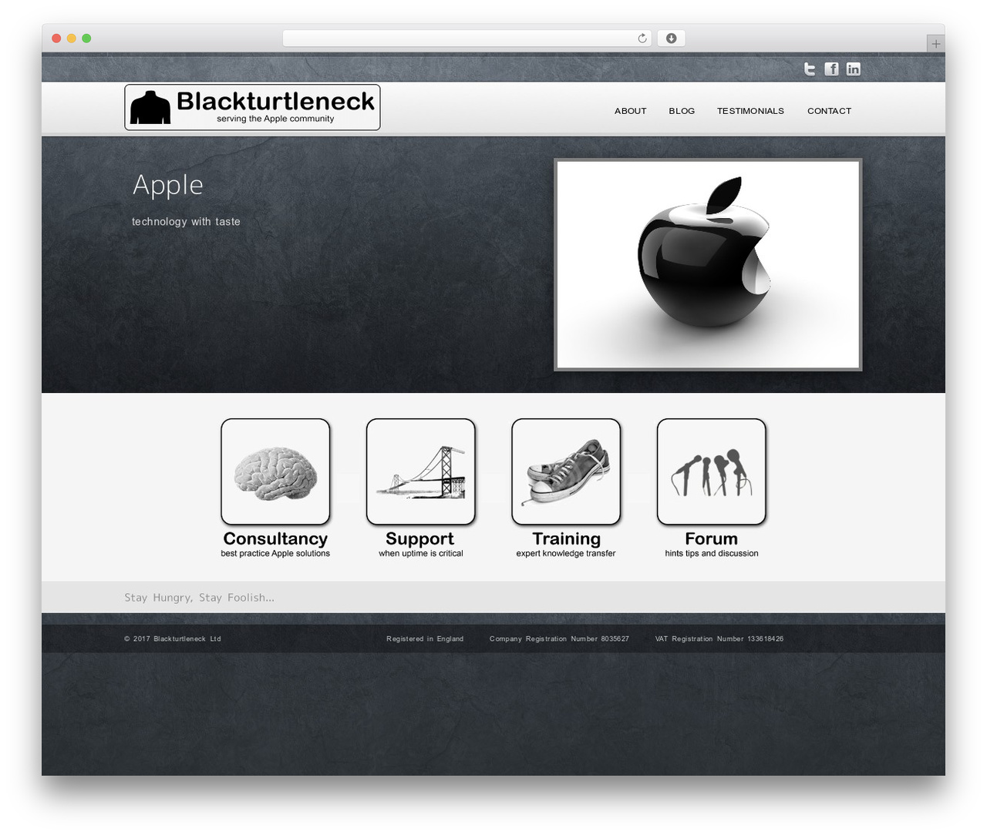Click the browser reload icon
This screenshot has height=835, width=987.
pyautogui.click(x=642, y=39)
